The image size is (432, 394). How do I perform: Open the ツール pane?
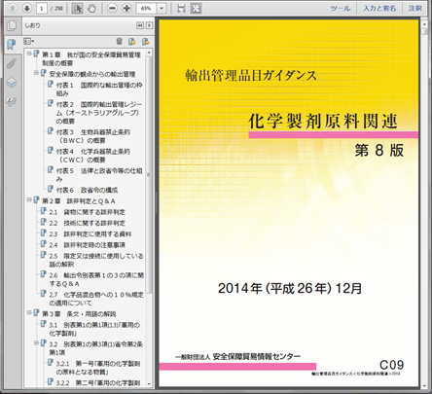pyautogui.click(x=341, y=9)
